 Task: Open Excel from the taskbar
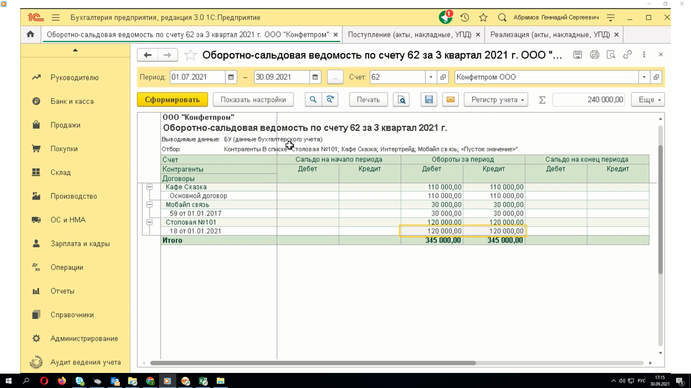[x=203, y=381]
